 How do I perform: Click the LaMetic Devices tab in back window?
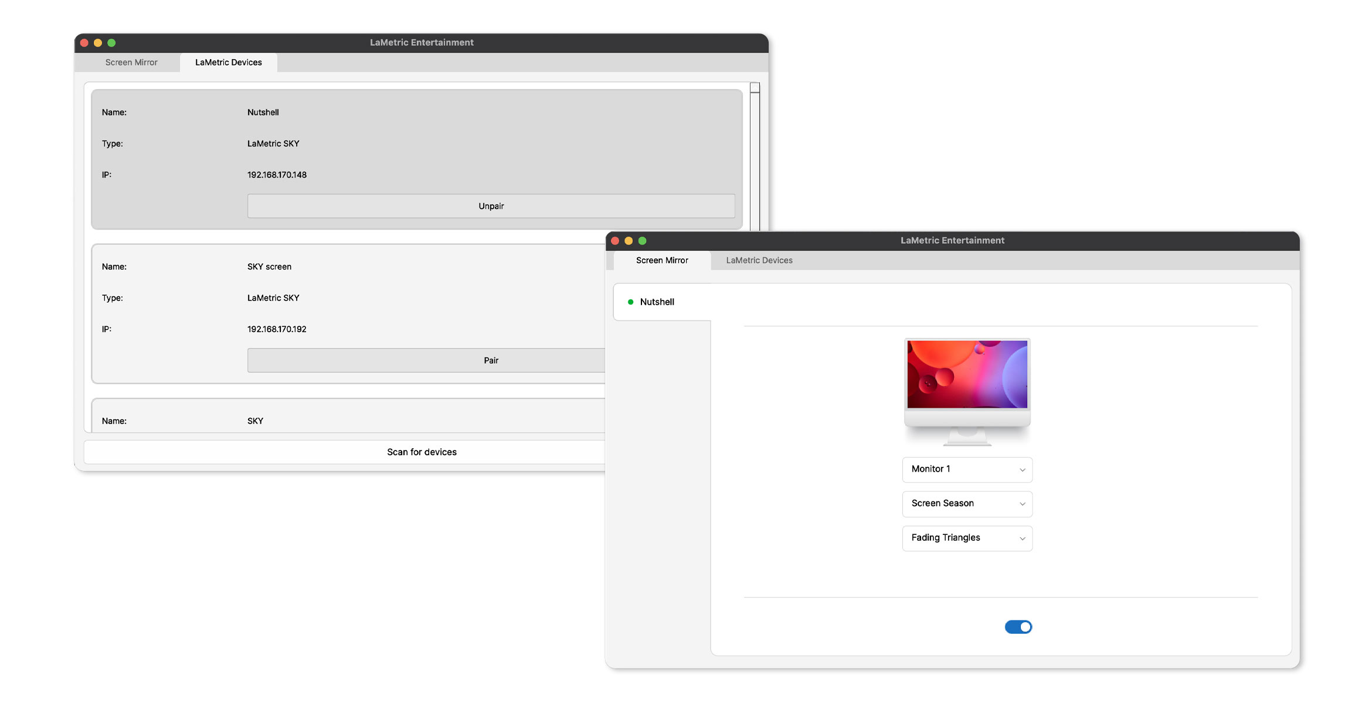tap(228, 62)
